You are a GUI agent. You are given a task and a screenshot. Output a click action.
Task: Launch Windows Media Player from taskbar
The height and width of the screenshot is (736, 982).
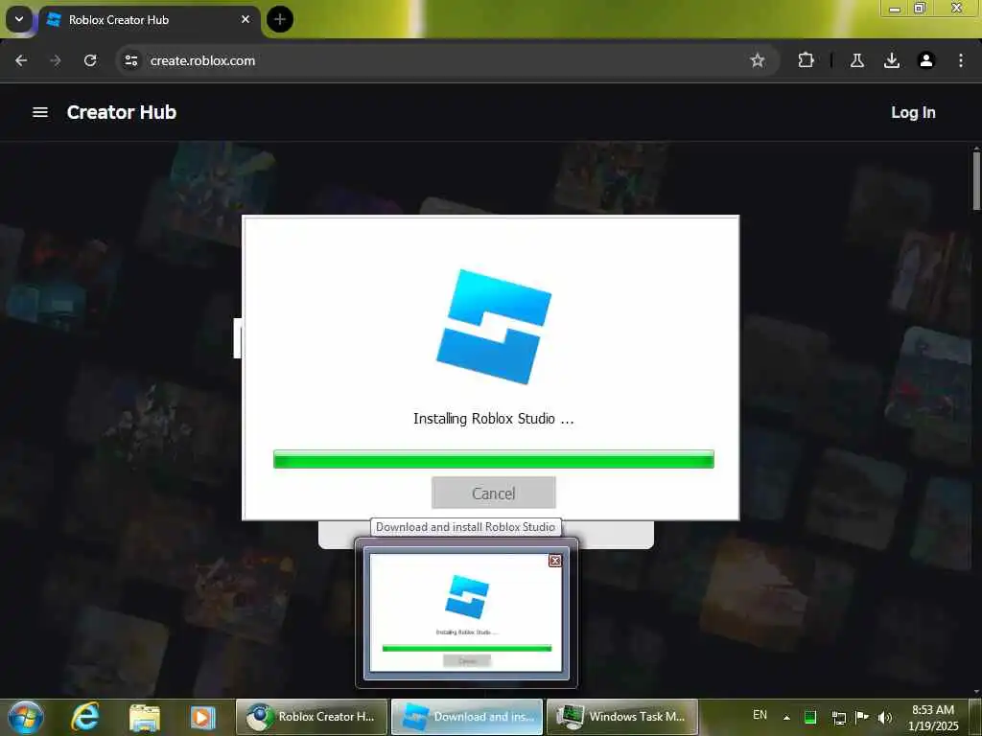click(x=203, y=717)
